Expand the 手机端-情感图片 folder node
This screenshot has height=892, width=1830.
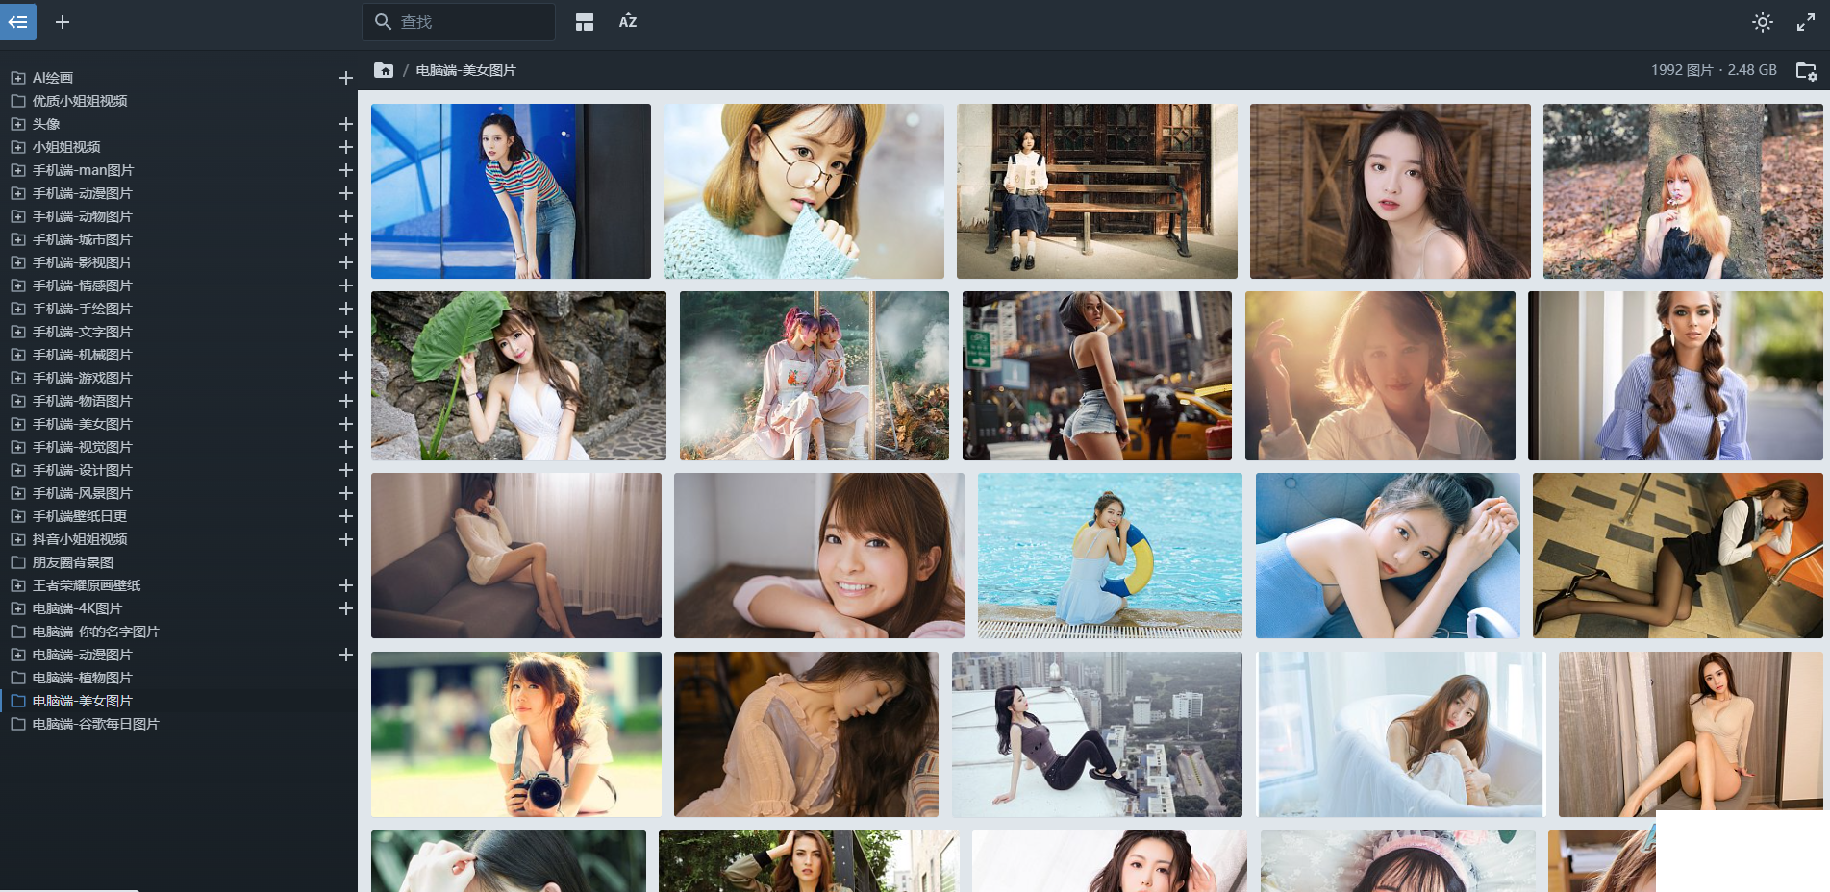[x=17, y=285]
